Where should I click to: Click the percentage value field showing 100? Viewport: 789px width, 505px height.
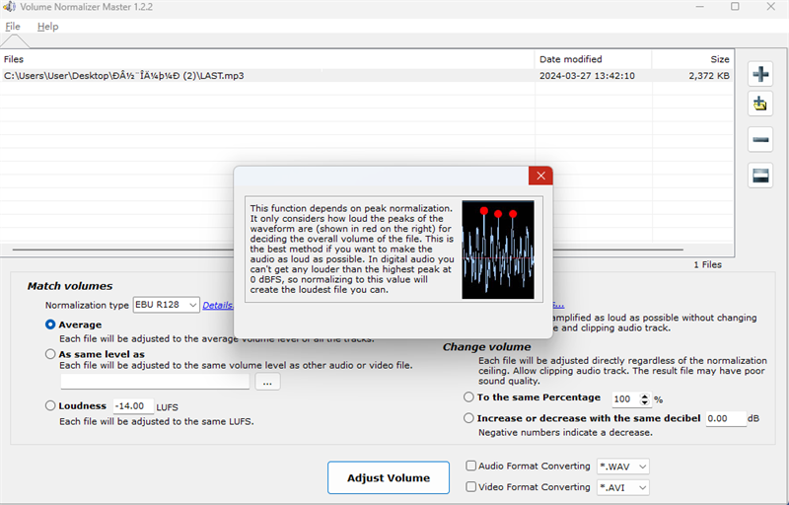click(625, 399)
